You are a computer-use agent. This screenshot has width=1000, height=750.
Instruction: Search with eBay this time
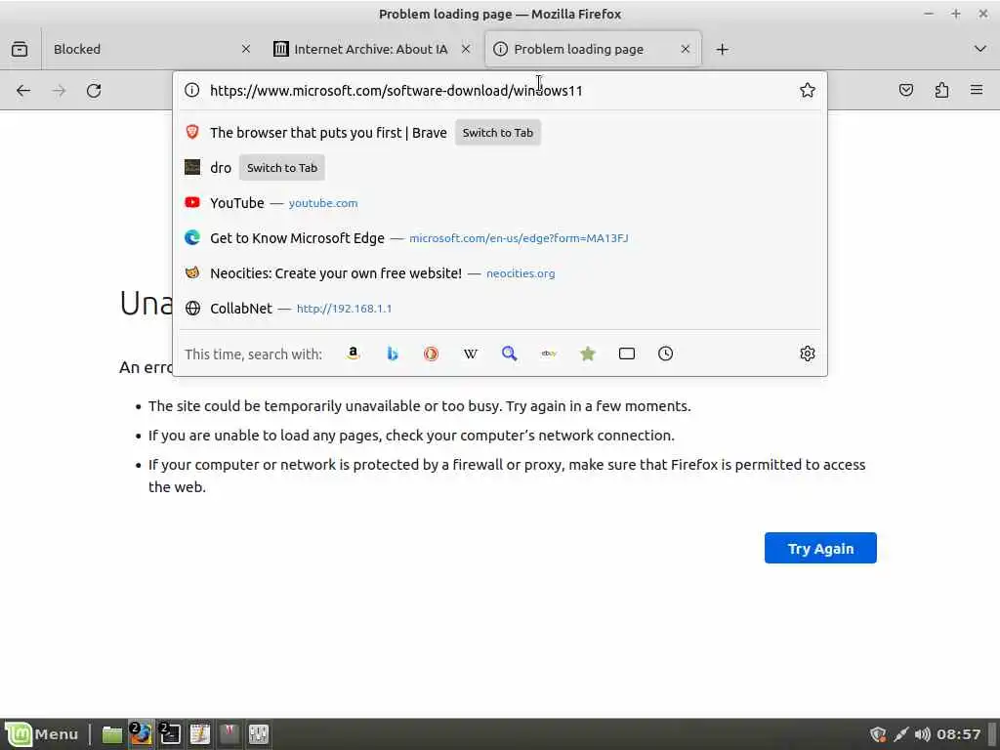pos(549,354)
